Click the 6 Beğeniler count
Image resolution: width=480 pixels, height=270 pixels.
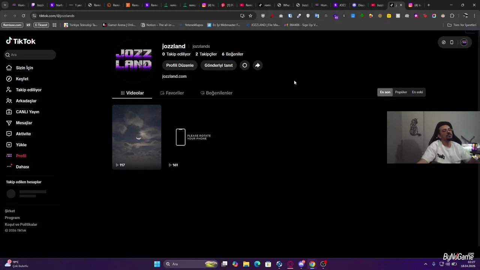point(232,54)
